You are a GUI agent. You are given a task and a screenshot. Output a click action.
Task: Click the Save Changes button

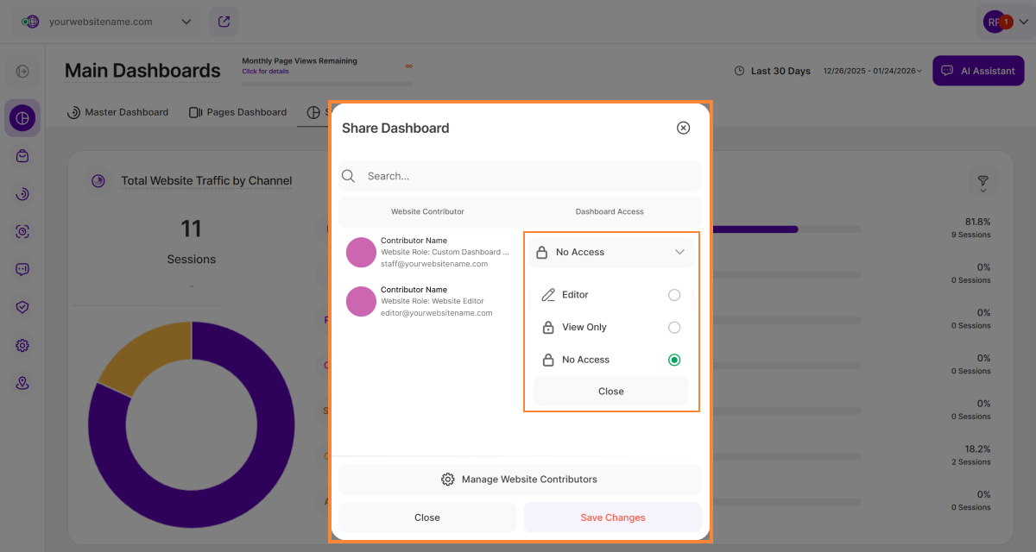(x=612, y=517)
